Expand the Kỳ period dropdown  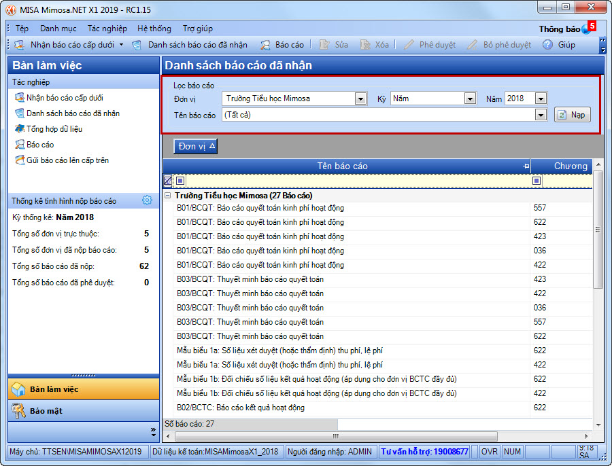click(x=469, y=99)
